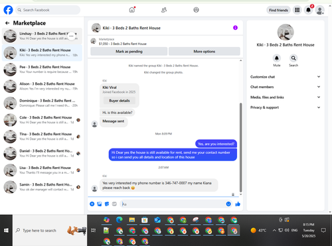Click the Find friends button

coord(278,10)
